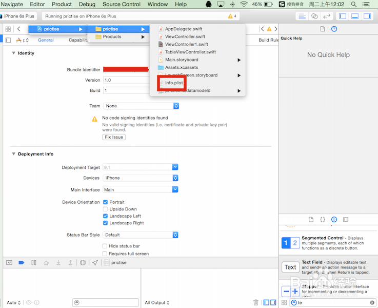Select the iPhone 6s Plus destination
378x308 pixels.
pyautogui.click(x=18, y=16)
